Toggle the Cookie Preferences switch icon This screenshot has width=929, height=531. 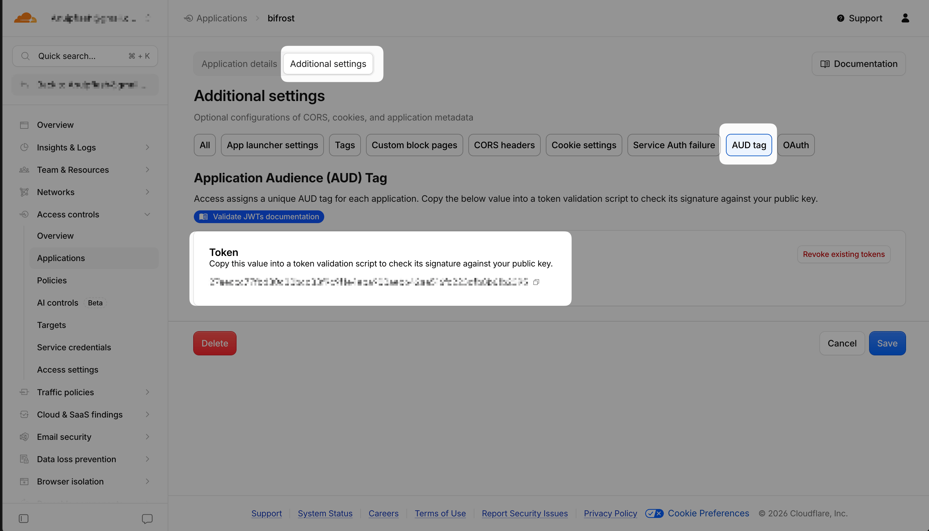[x=654, y=513]
